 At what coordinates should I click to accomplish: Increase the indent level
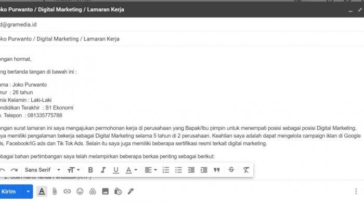204,170
